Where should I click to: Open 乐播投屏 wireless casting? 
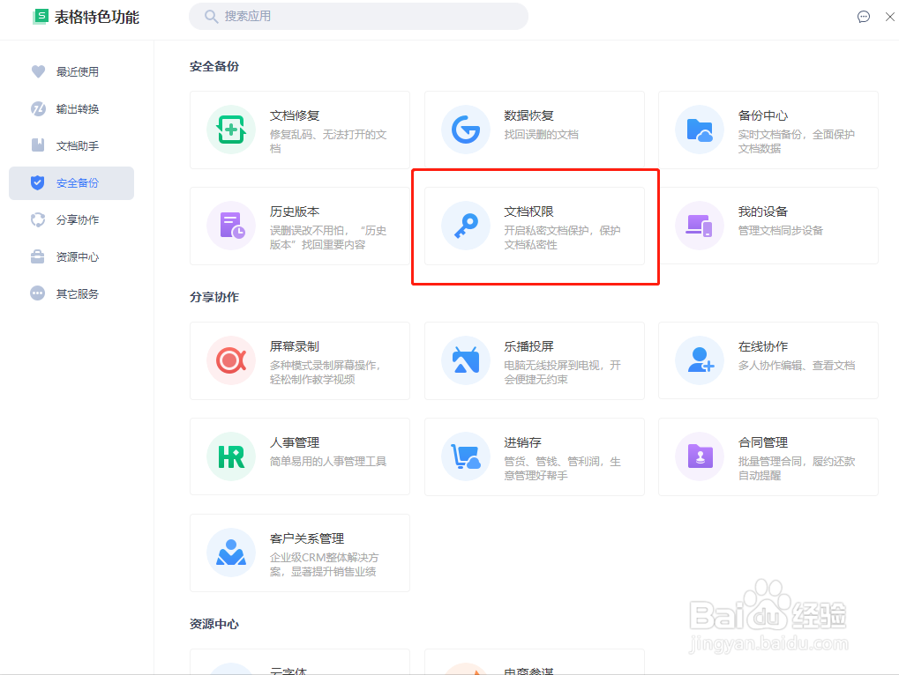534,361
